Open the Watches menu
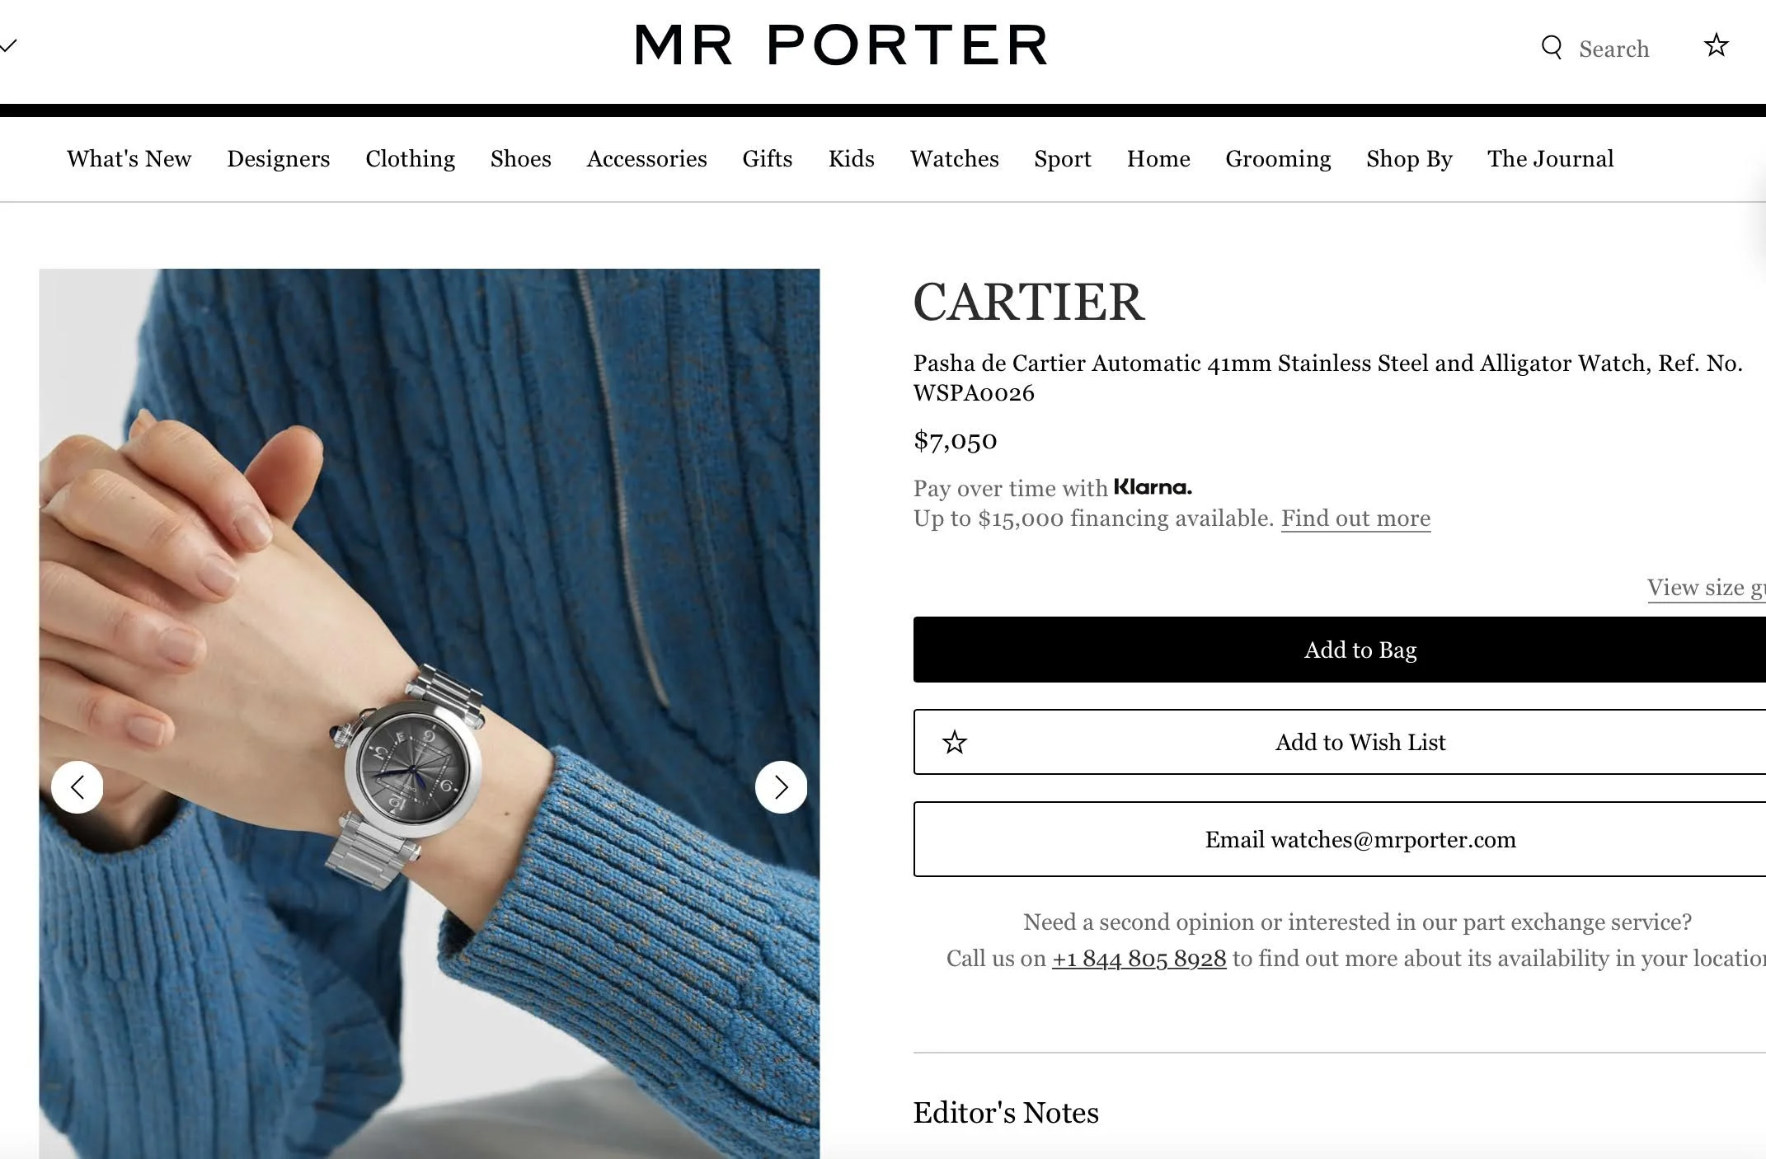The height and width of the screenshot is (1159, 1766). [954, 158]
